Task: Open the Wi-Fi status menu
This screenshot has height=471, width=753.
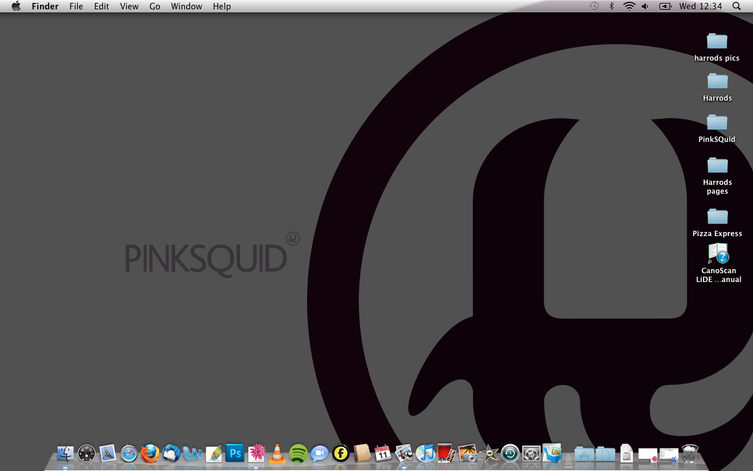Action: [x=629, y=6]
